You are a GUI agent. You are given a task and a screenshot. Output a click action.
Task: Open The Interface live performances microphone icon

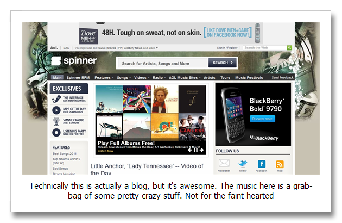56,99
